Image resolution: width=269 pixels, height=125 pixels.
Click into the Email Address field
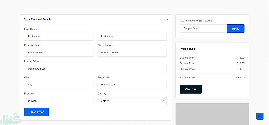(x=59, y=53)
